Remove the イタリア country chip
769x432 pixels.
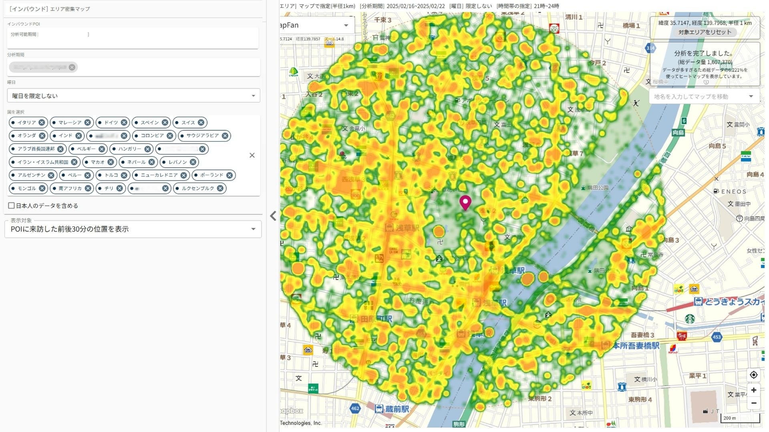[42, 122]
